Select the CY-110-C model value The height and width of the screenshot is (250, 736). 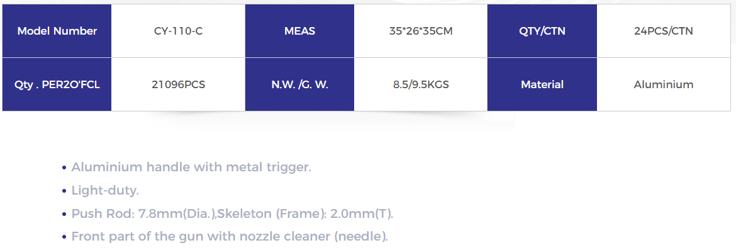[179, 31]
